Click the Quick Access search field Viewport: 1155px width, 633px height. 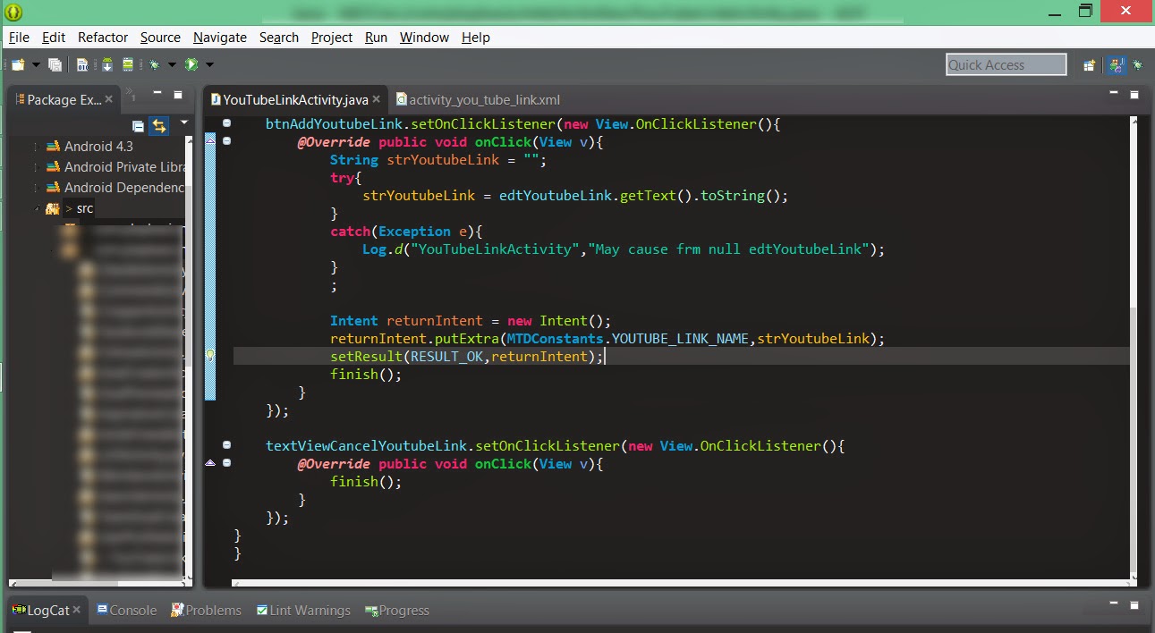click(1006, 64)
